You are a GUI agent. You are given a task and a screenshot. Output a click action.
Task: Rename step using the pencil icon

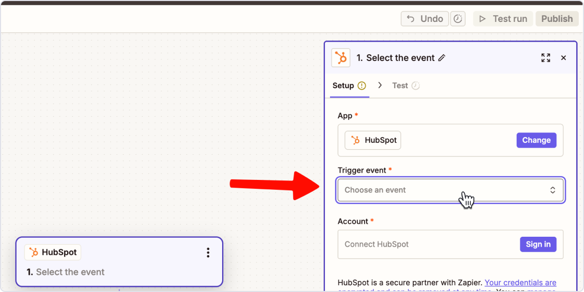tap(442, 58)
